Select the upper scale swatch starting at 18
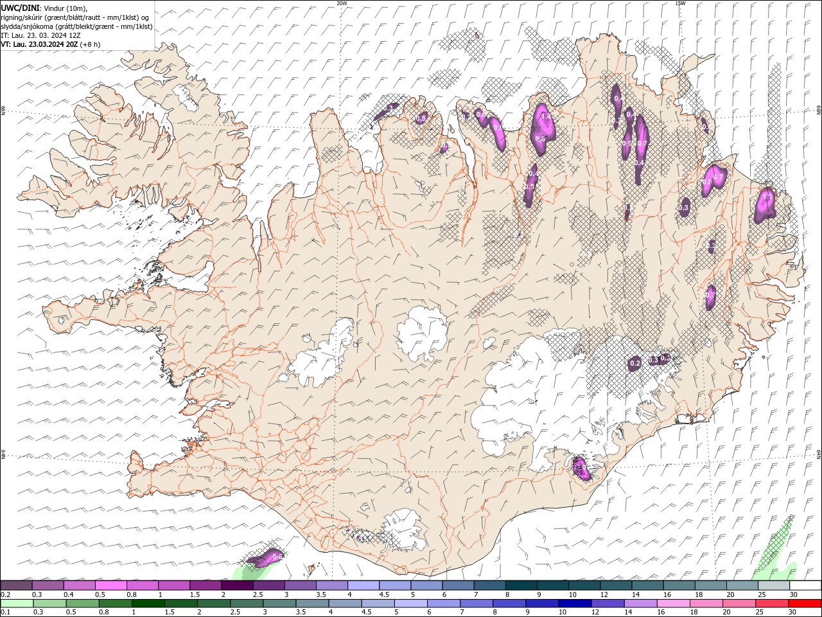This screenshot has width=822, height=617. click(x=712, y=585)
